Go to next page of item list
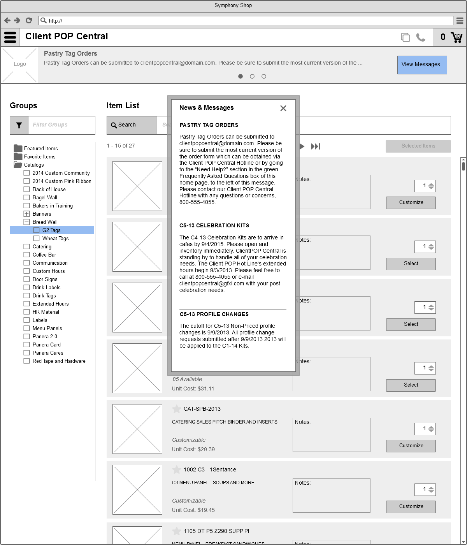This screenshot has width=467, height=545. (x=302, y=146)
